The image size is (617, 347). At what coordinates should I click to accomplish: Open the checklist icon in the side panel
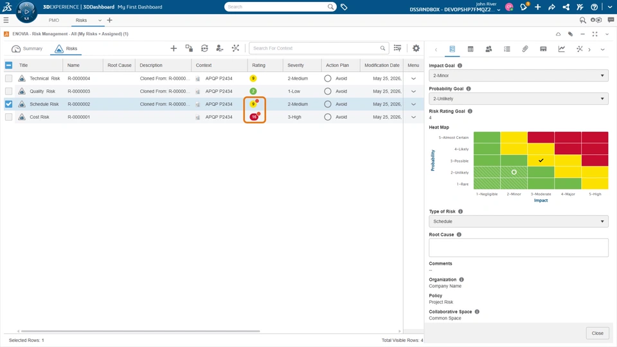pos(507,49)
